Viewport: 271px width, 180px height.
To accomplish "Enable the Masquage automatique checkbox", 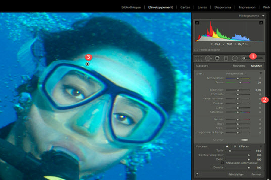I will (x=223, y=163).
